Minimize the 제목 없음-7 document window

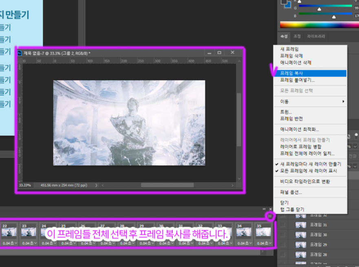pos(209,53)
